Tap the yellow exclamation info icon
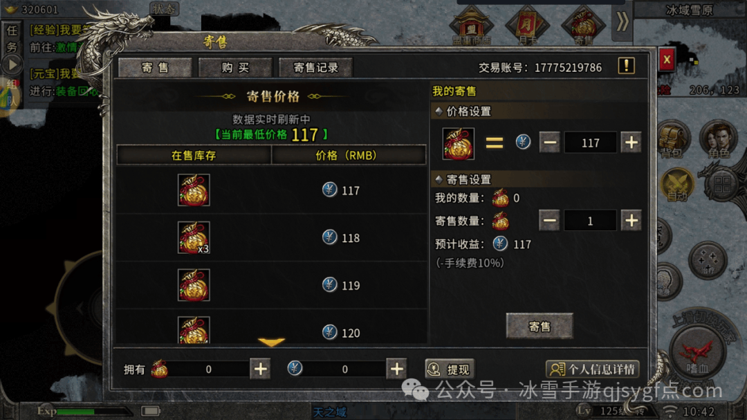The height and width of the screenshot is (420, 747). [x=626, y=66]
